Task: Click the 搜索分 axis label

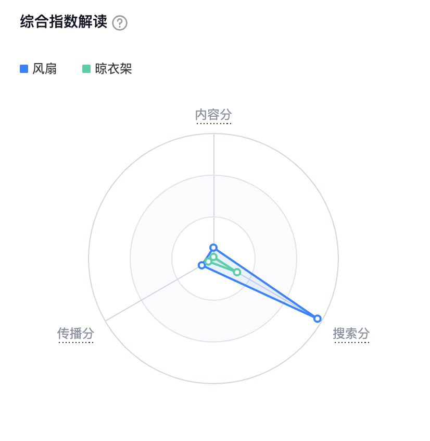Action: (x=351, y=333)
